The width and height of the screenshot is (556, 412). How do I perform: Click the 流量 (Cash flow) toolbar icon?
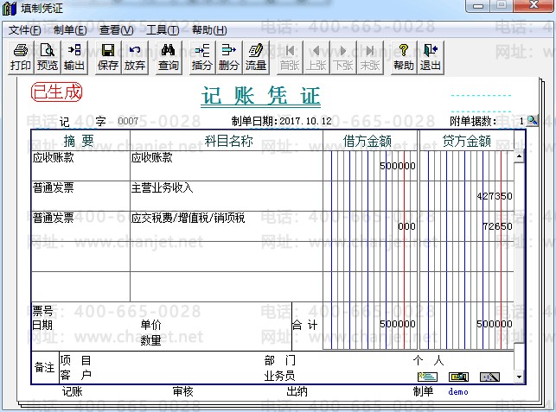tap(256, 57)
